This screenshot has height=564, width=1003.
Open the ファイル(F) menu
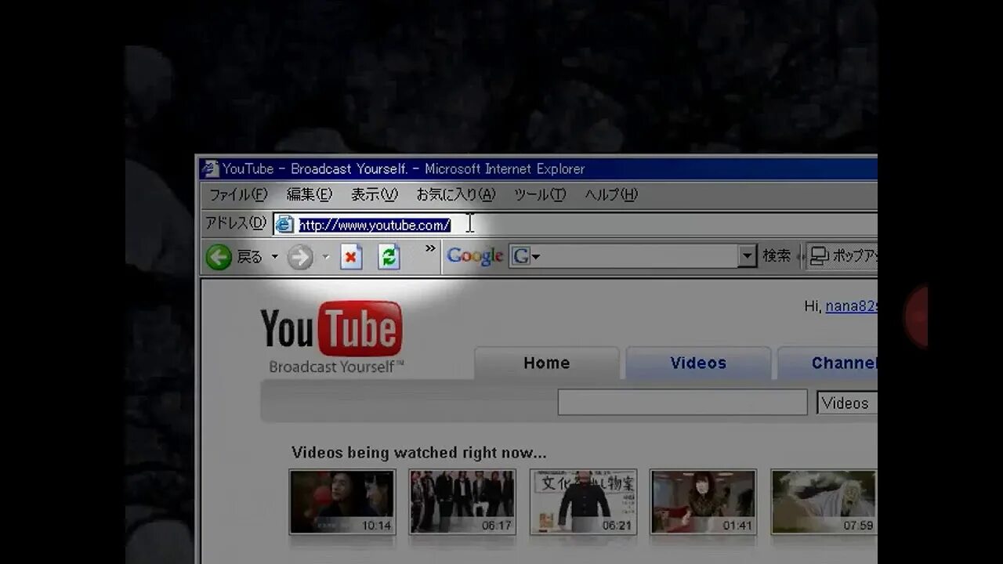coord(238,194)
